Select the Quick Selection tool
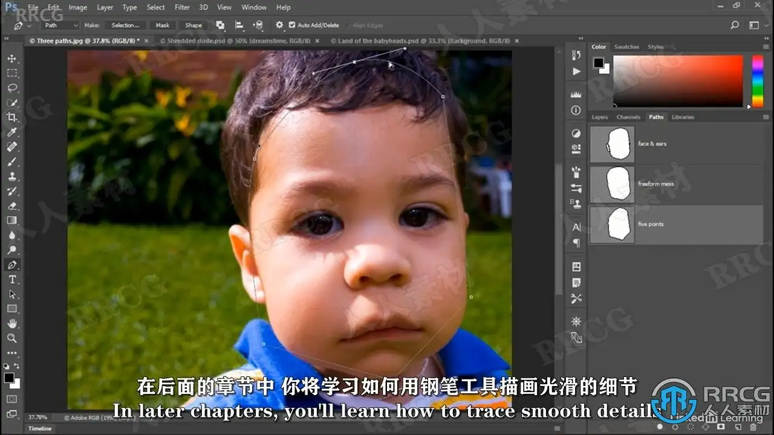The image size is (774, 435). 11,103
